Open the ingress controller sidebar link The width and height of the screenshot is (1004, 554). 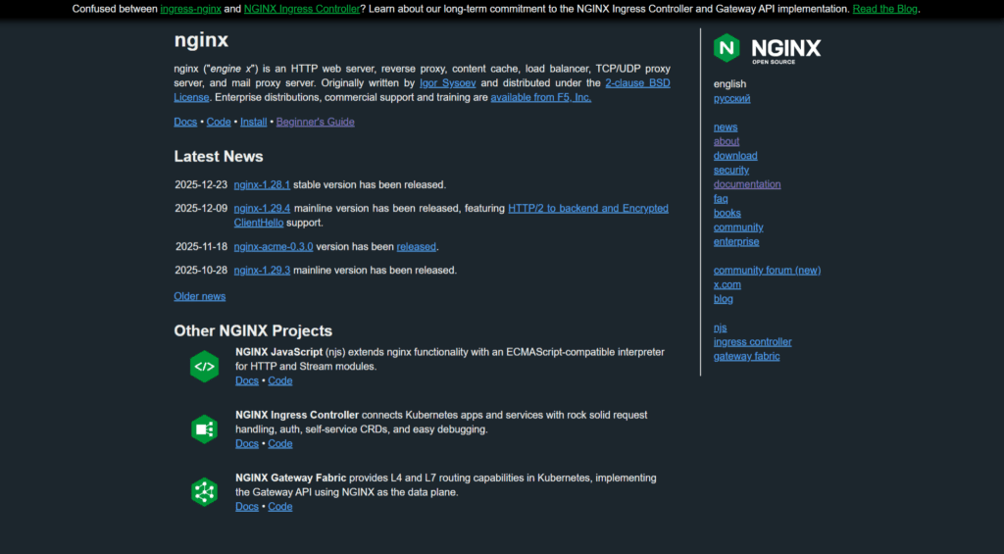pyautogui.click(x=752, y=342)
